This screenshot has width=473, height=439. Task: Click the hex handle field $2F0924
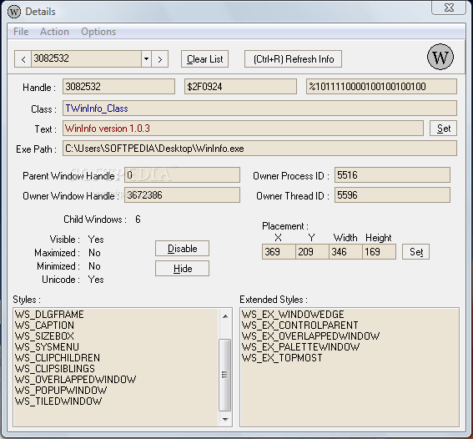240,87
